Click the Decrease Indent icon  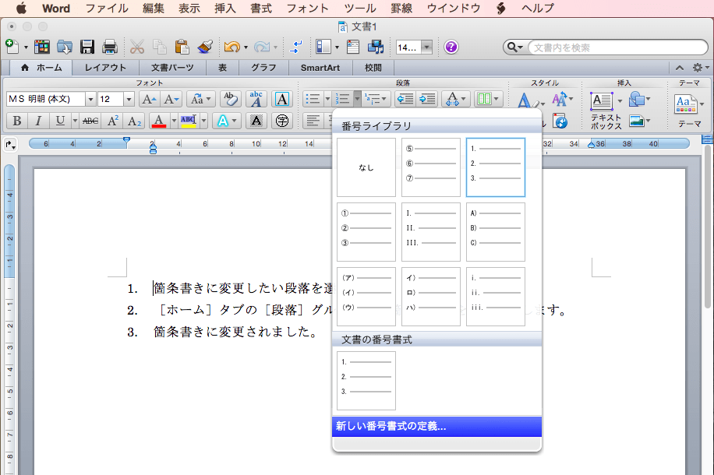pos(405,99)
